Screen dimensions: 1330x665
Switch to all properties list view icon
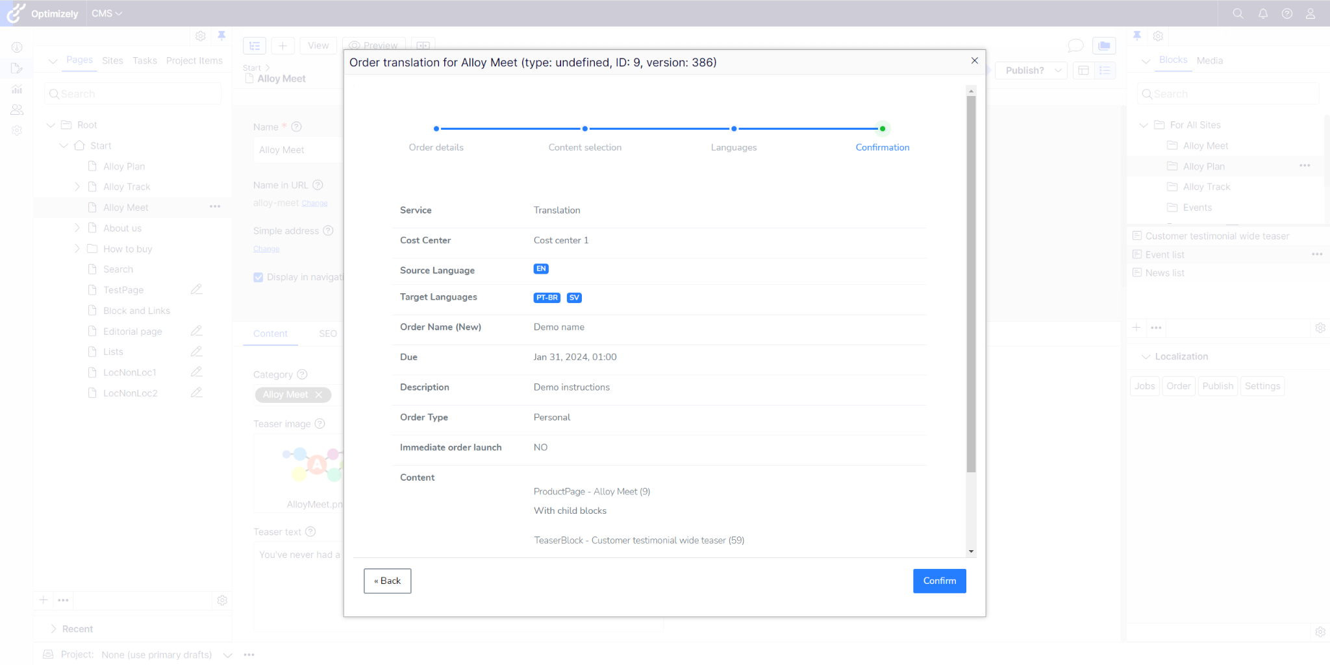(x=1105, y=70)
